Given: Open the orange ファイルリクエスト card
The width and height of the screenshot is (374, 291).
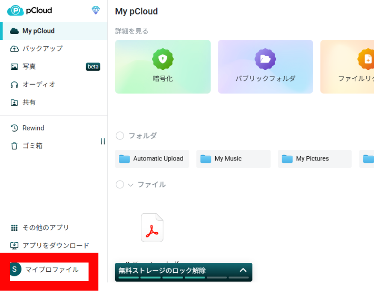Looking at the screenshot, I should [347, 67].
